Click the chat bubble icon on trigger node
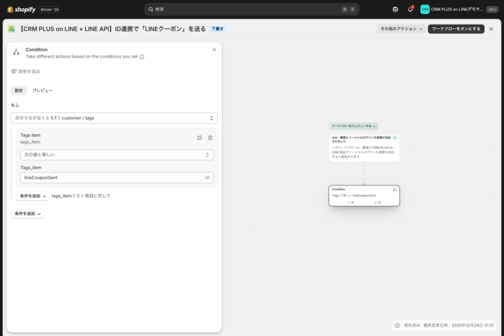Viewport: 504px width, 336px height. point(394,137)
